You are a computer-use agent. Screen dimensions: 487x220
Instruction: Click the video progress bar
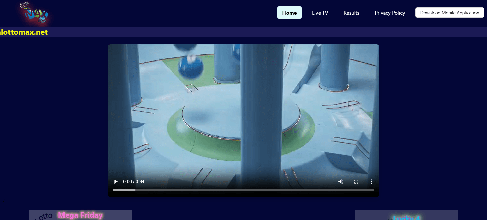click(x=243, y=190)
